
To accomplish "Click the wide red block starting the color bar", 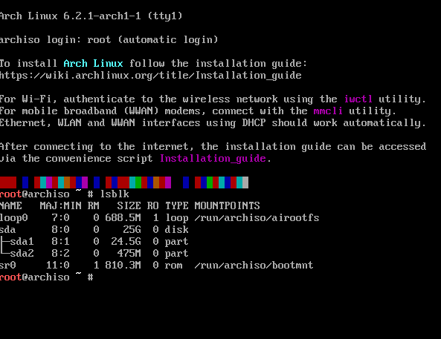I will pos(8,182).
